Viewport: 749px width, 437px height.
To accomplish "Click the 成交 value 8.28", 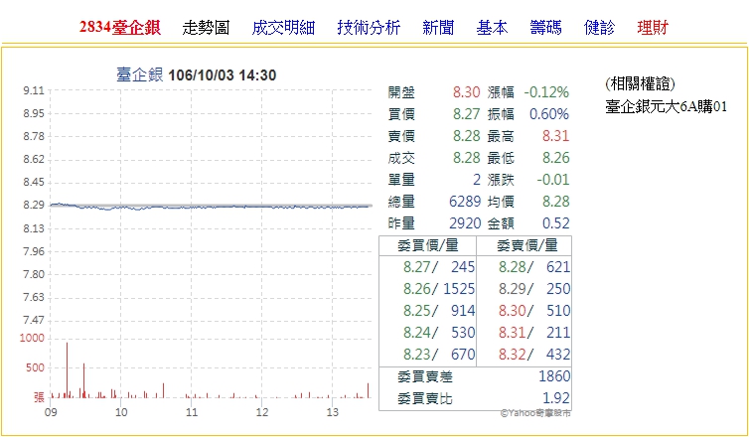I will pyautogui.click(x=466, y=158).
